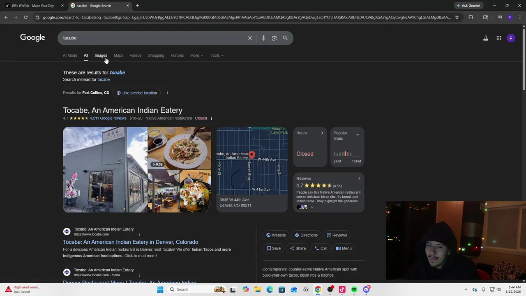
Task: Click Use precise location button
Action: pyautogui.click(x=136, y=93)
